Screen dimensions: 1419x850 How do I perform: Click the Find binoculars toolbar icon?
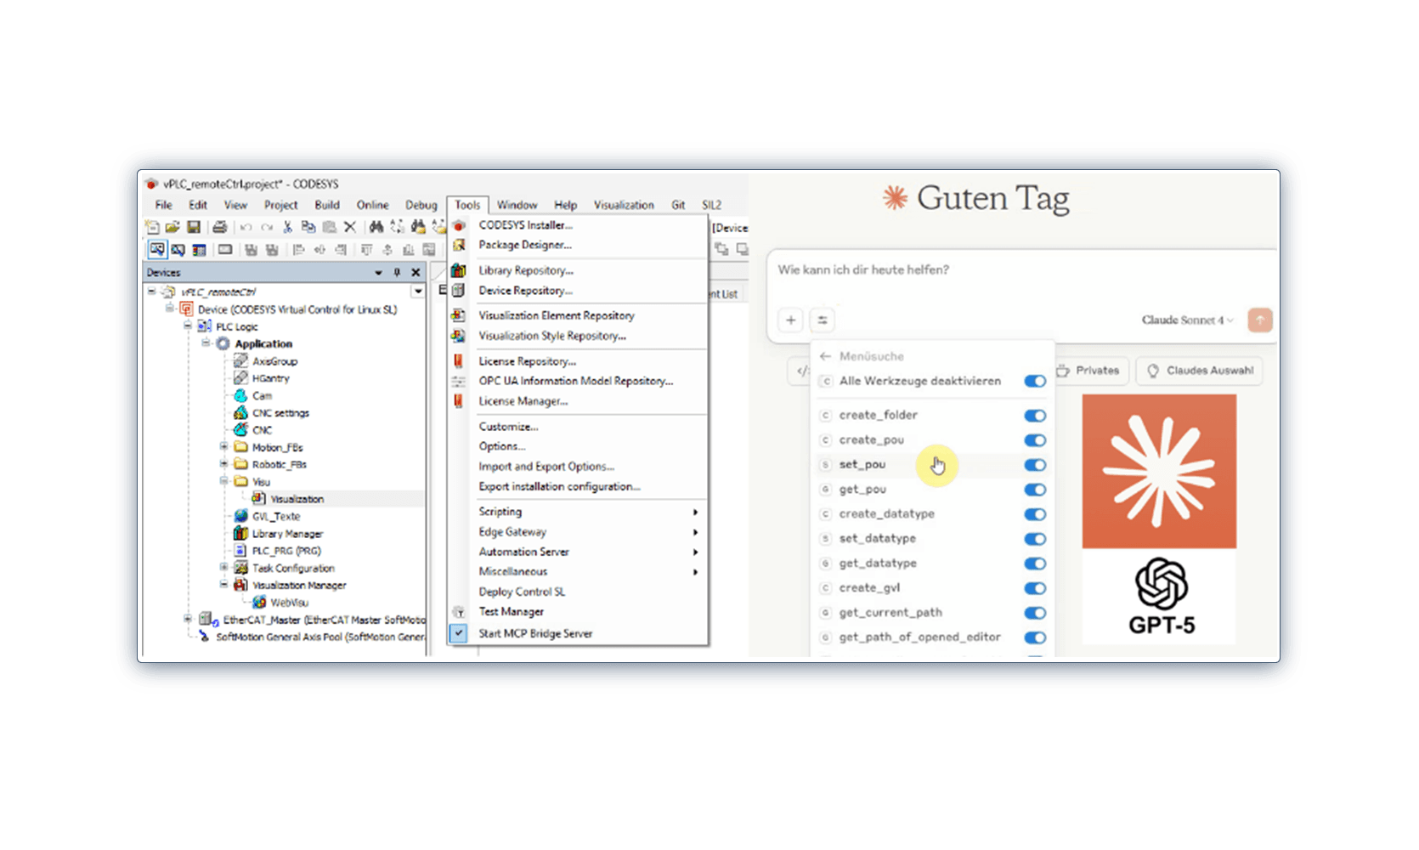[376, 227]
